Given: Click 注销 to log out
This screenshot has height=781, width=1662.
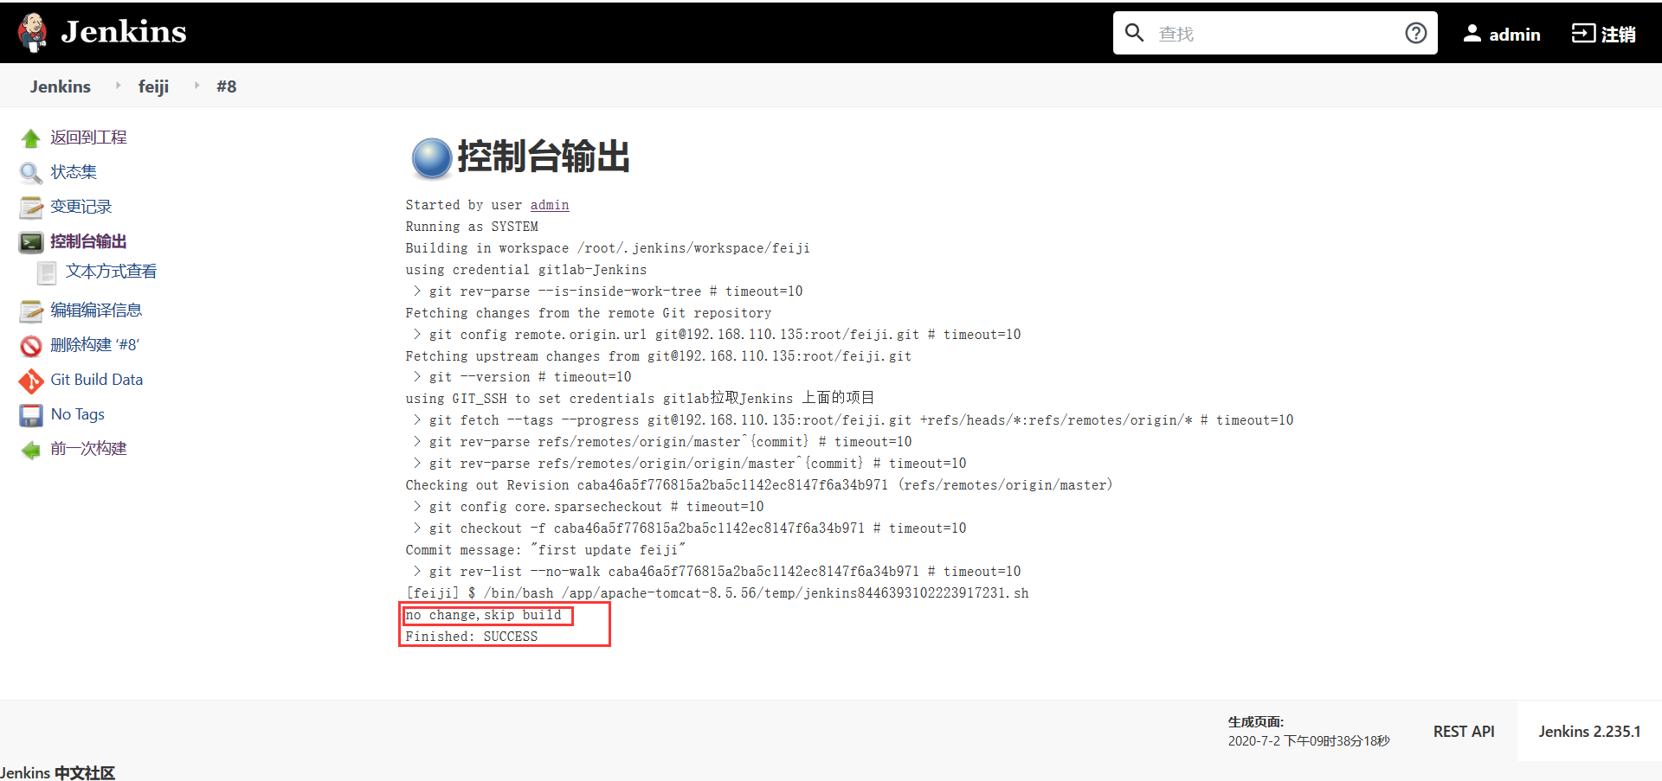Looking at the screenshot, I should click(1618, 34).
